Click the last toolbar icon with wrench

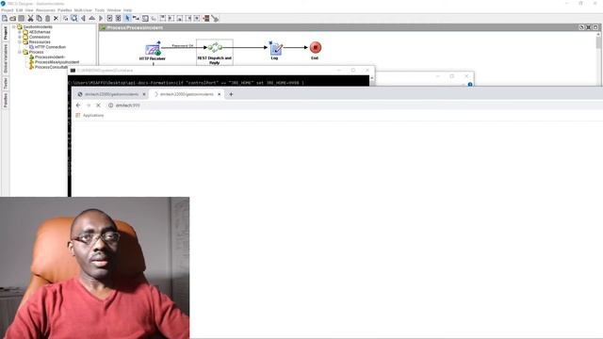(x=215, y=18)
